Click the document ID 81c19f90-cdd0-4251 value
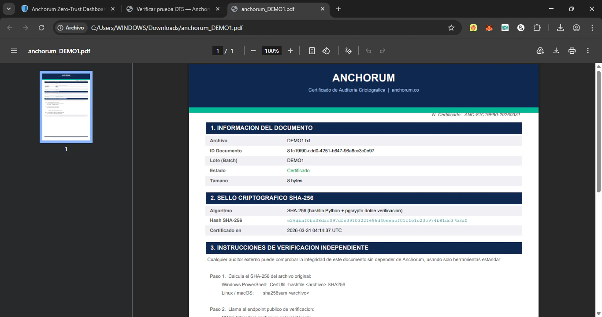Screen dimensions: 602x317 pos(331,151)
